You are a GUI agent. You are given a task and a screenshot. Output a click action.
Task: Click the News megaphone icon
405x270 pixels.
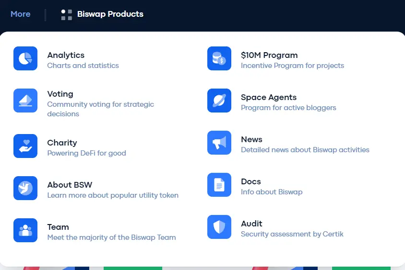point(219,143)
